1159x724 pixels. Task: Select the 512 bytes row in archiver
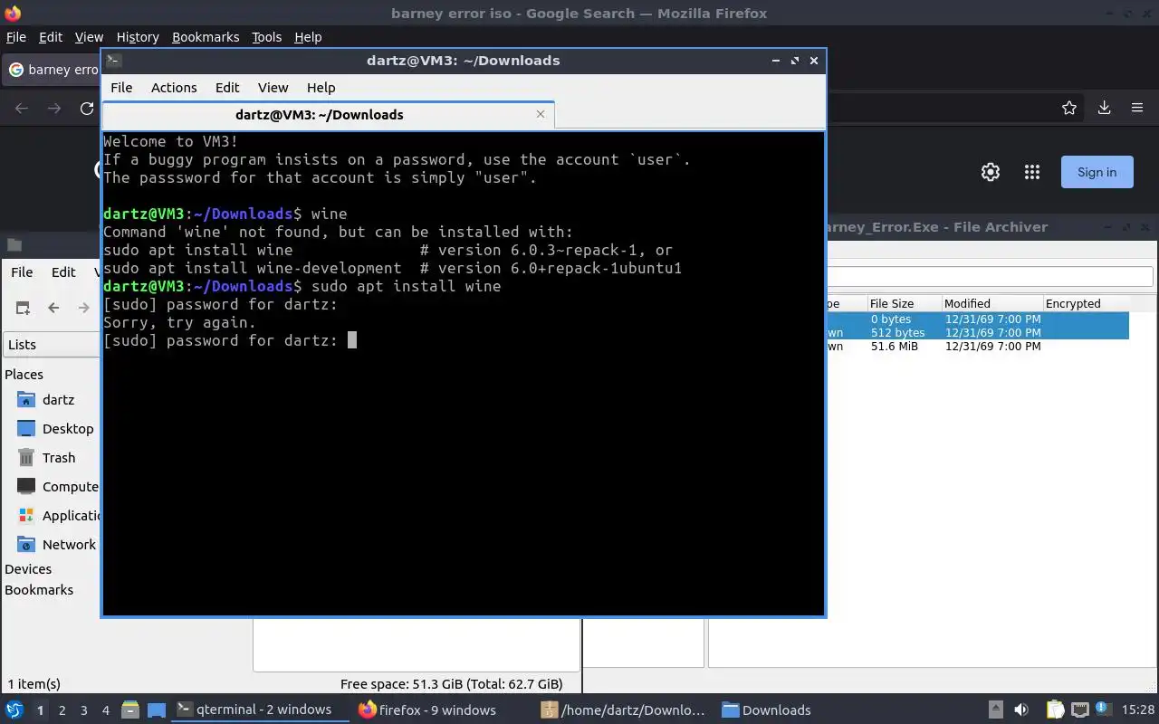coord(978,332)
